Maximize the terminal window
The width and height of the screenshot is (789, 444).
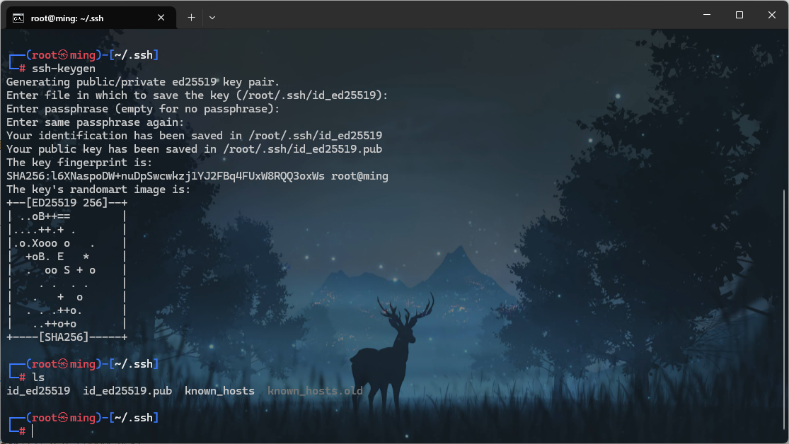point(739,15)
